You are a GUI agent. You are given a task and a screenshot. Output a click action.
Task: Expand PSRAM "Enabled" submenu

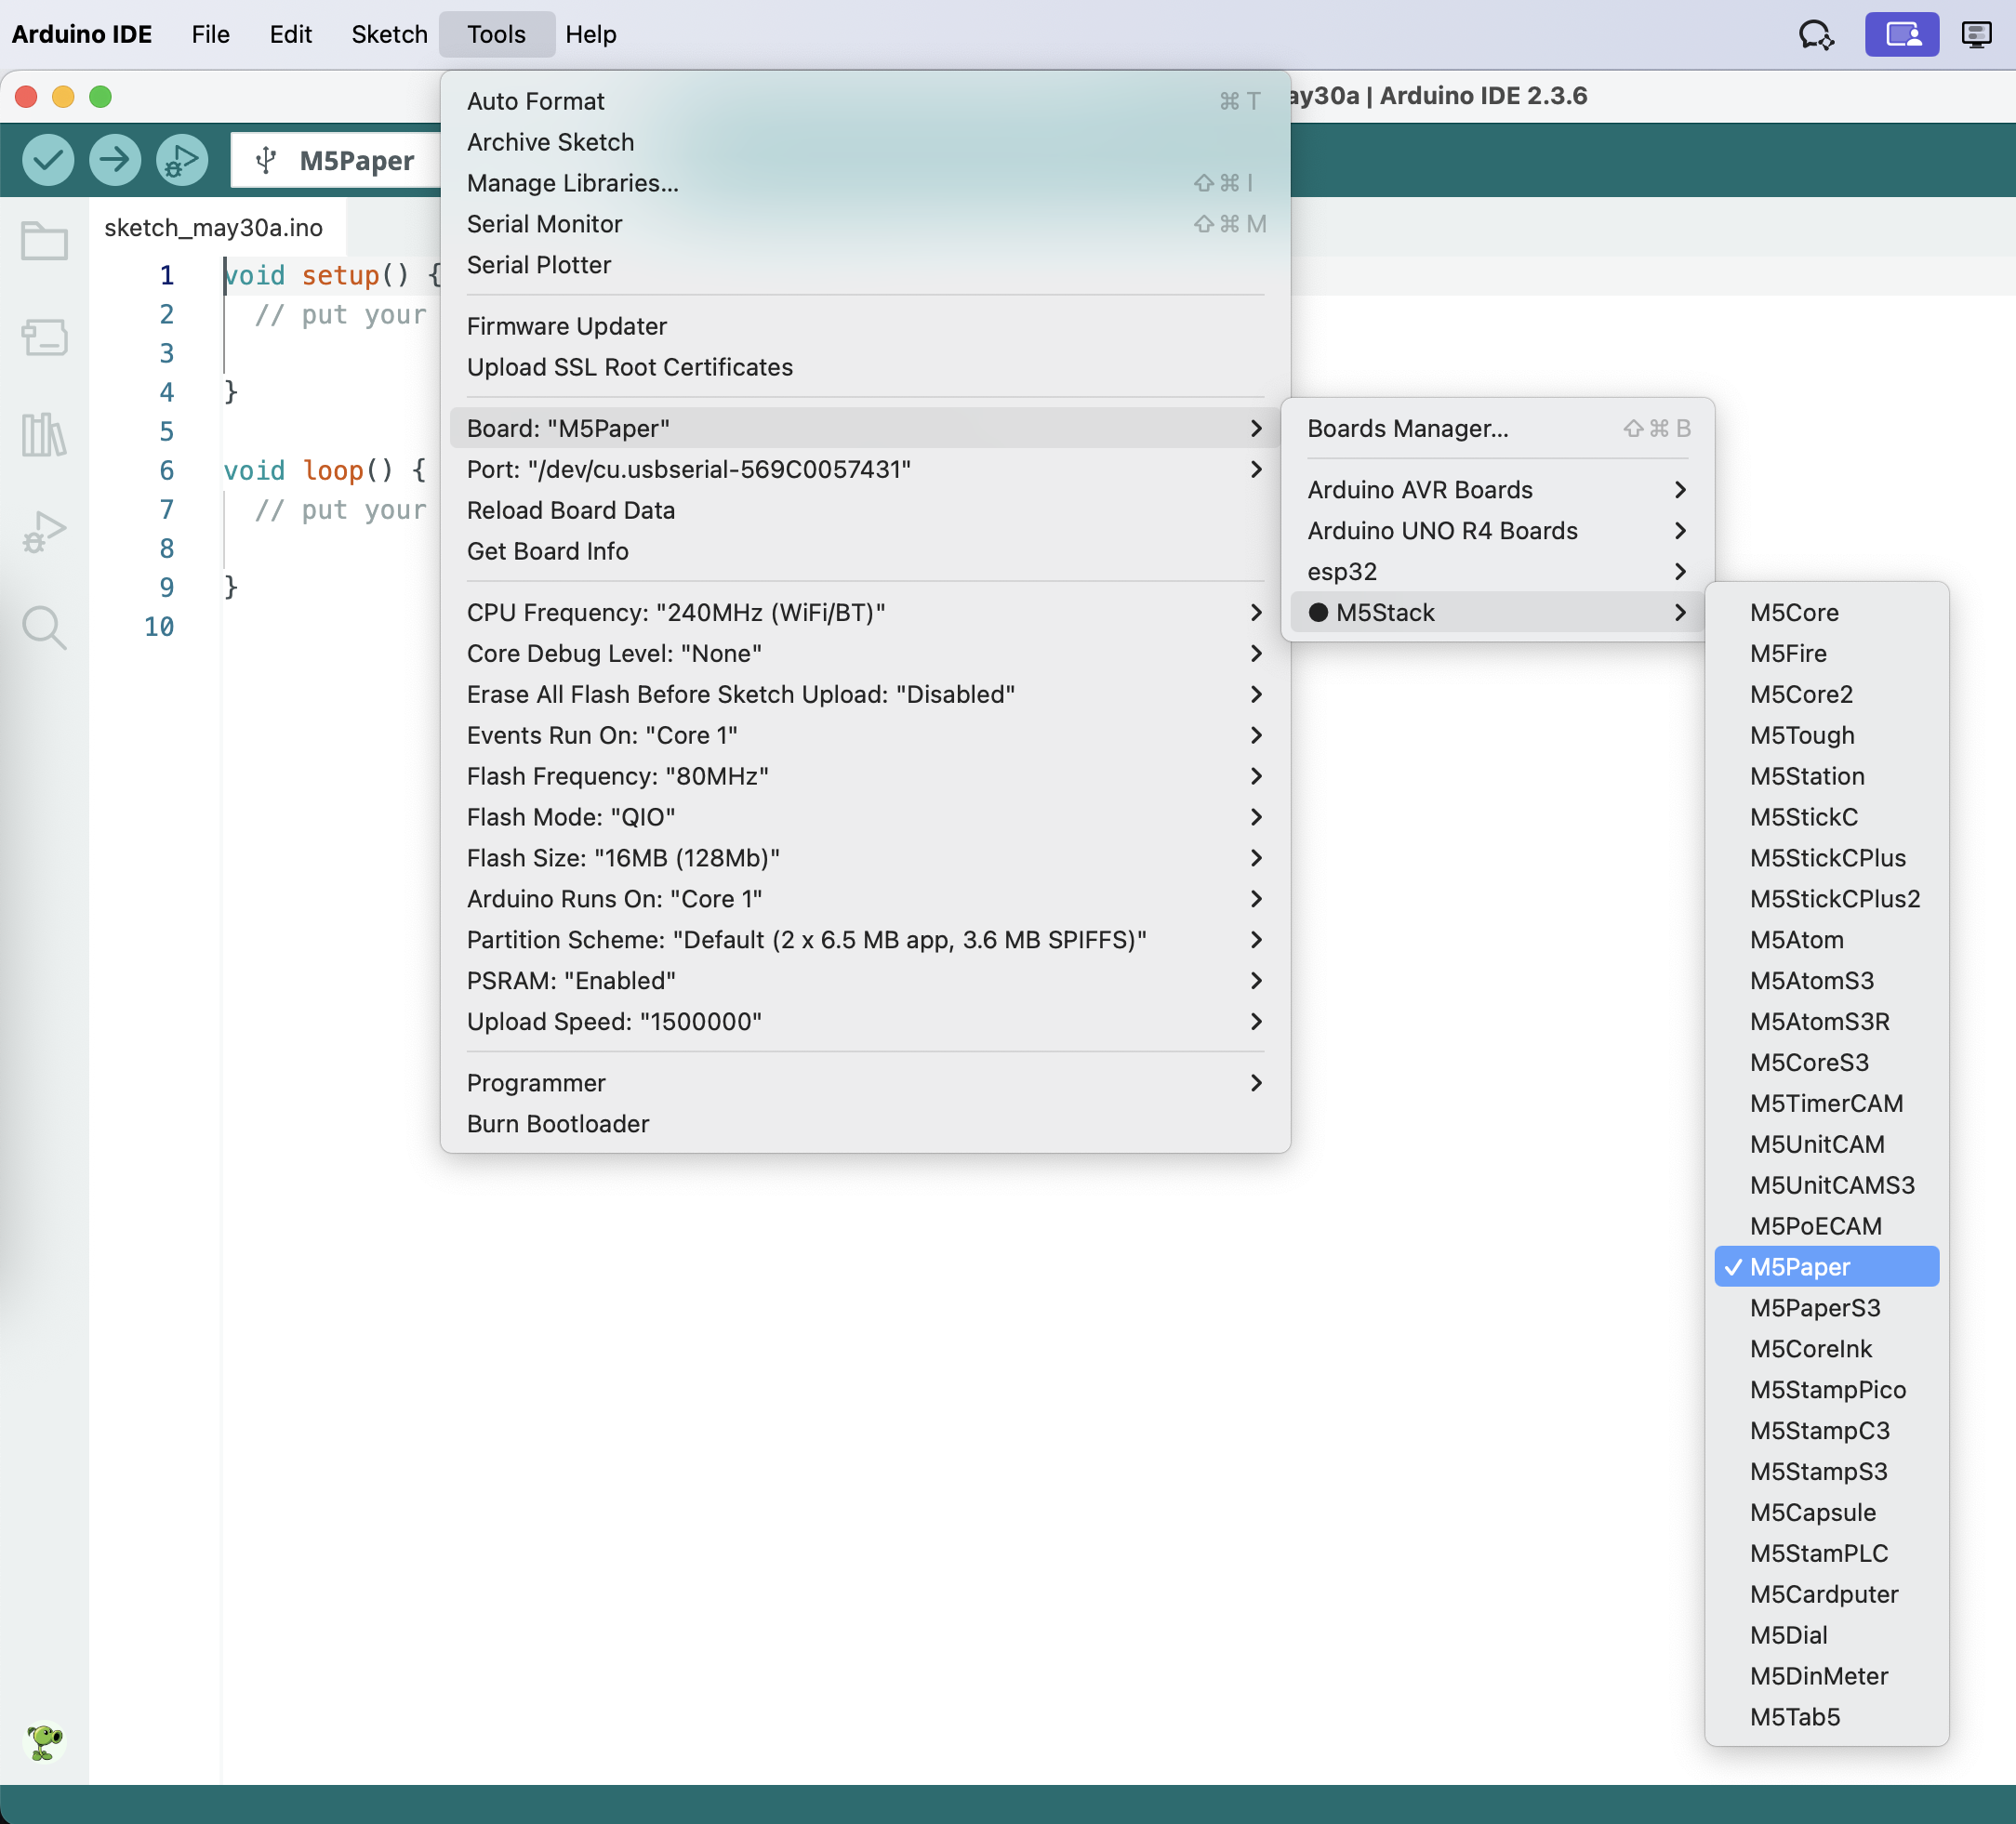point(865,980)
